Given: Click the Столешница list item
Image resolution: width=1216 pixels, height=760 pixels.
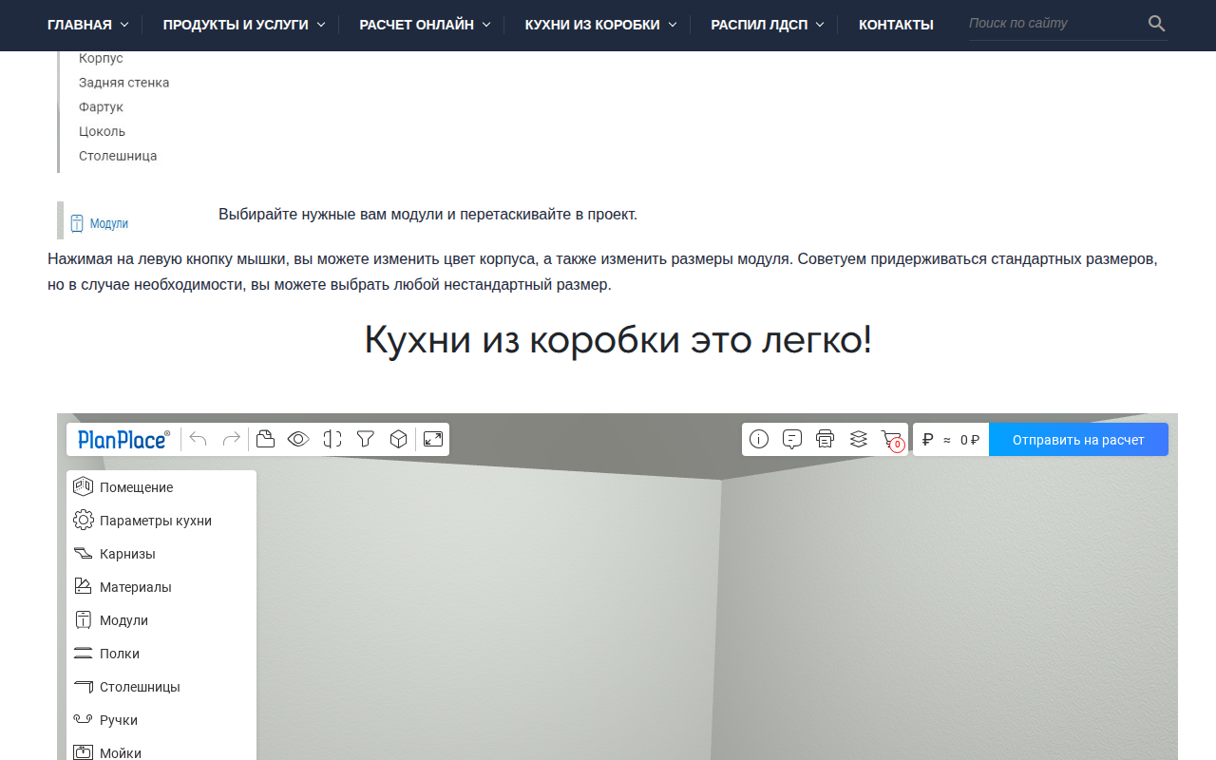Looking at the screenshot, I should click(x=118, y=156).
